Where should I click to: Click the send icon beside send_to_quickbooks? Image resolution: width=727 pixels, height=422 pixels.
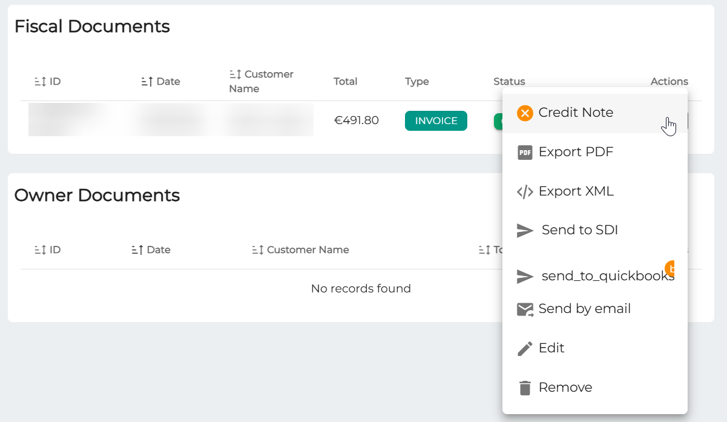click(x=524, y=277)
